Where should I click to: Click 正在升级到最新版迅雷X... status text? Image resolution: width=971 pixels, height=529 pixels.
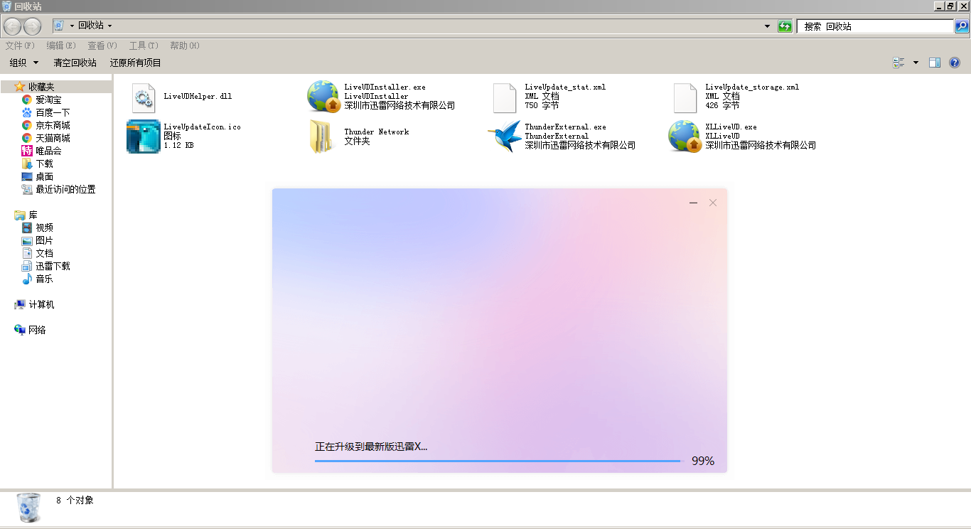click(371, 447)
